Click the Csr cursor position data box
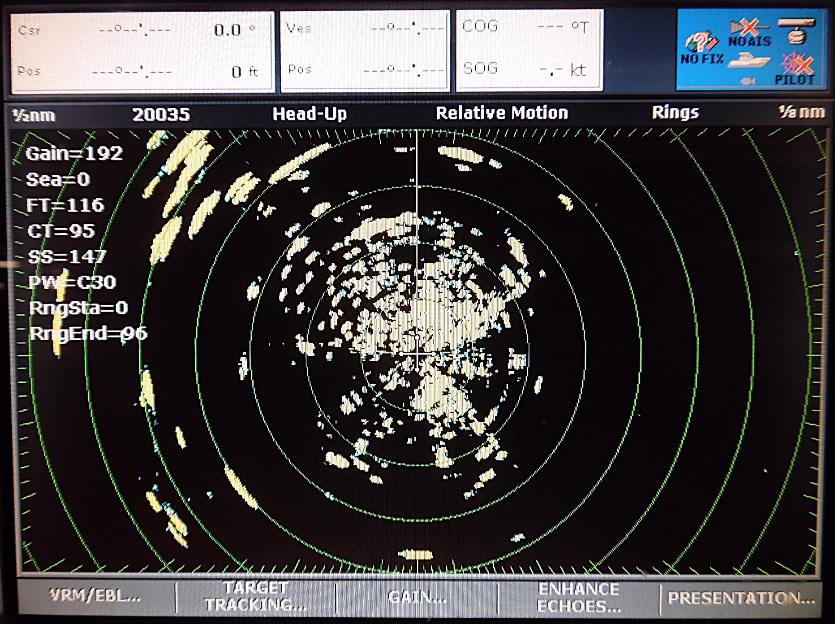 142,52
